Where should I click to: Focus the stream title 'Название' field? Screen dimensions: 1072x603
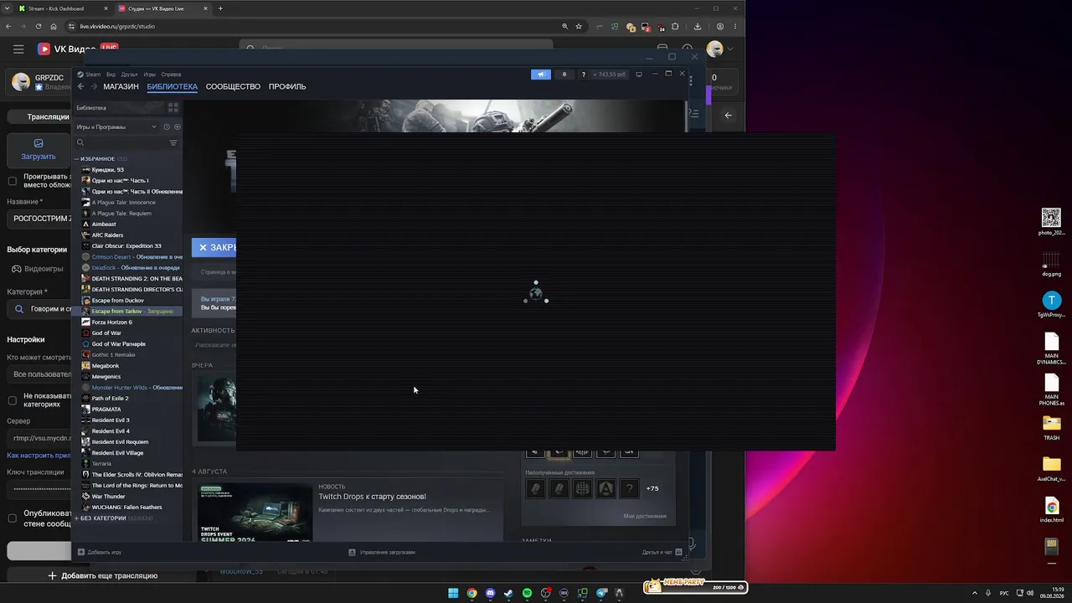pyautogui.click(x=39, y=219)
